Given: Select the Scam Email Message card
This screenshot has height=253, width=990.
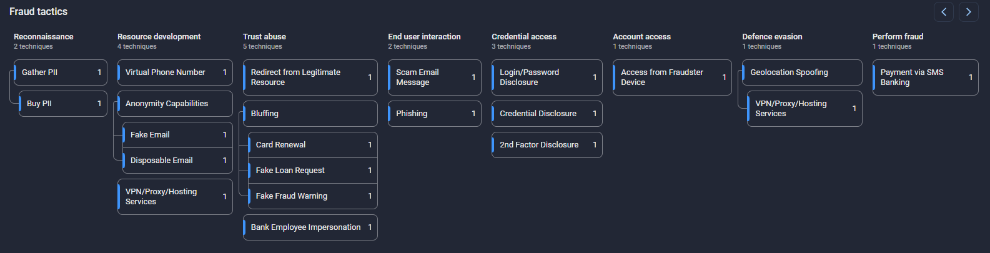Looking at the screenshot, I should point(434,77).
